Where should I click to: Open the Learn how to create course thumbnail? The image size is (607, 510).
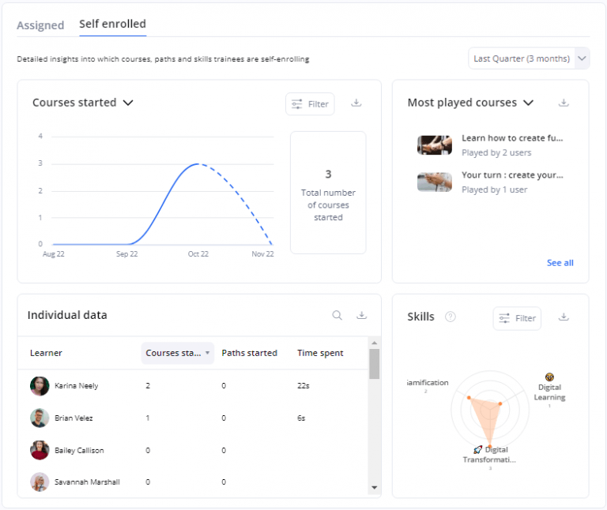pyautogui.click(x=435, y=144)
